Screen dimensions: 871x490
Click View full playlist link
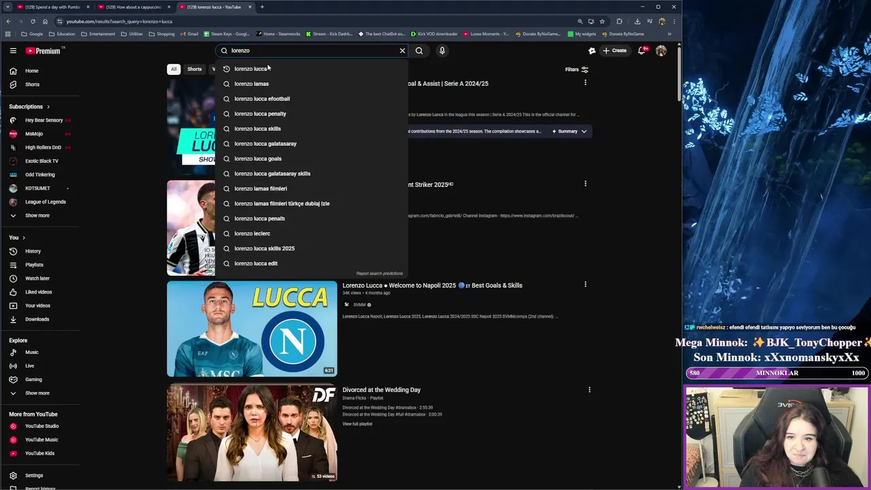click(x=357, y=424)
